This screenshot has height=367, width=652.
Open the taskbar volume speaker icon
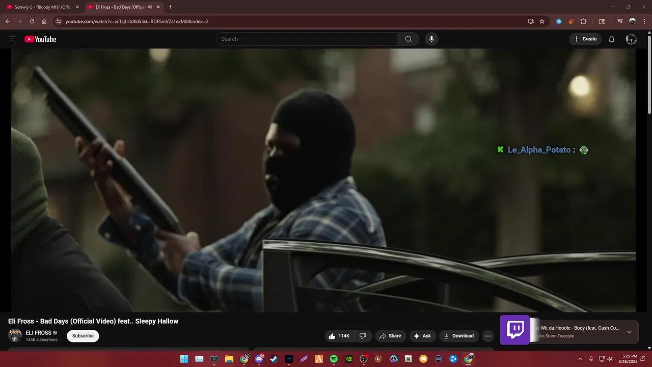point(610,359)
